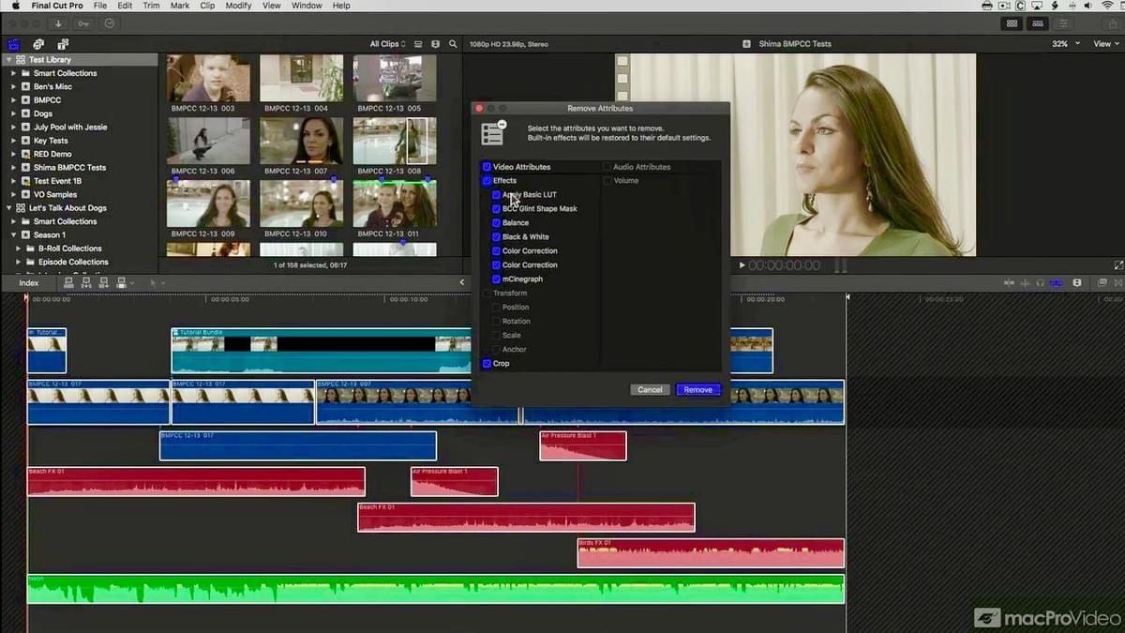Open the Apple menu

tap(15, 6)
